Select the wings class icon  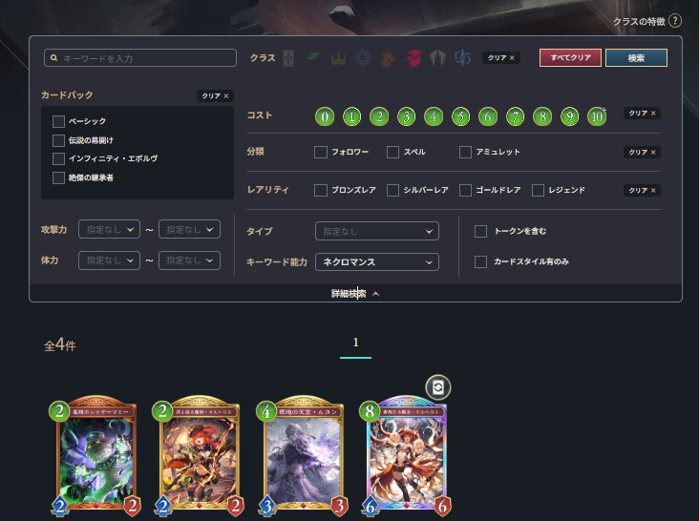click(437, 58)
